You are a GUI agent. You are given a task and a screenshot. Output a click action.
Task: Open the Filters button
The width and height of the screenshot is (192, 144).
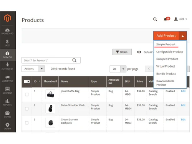[x=122, y=52]
